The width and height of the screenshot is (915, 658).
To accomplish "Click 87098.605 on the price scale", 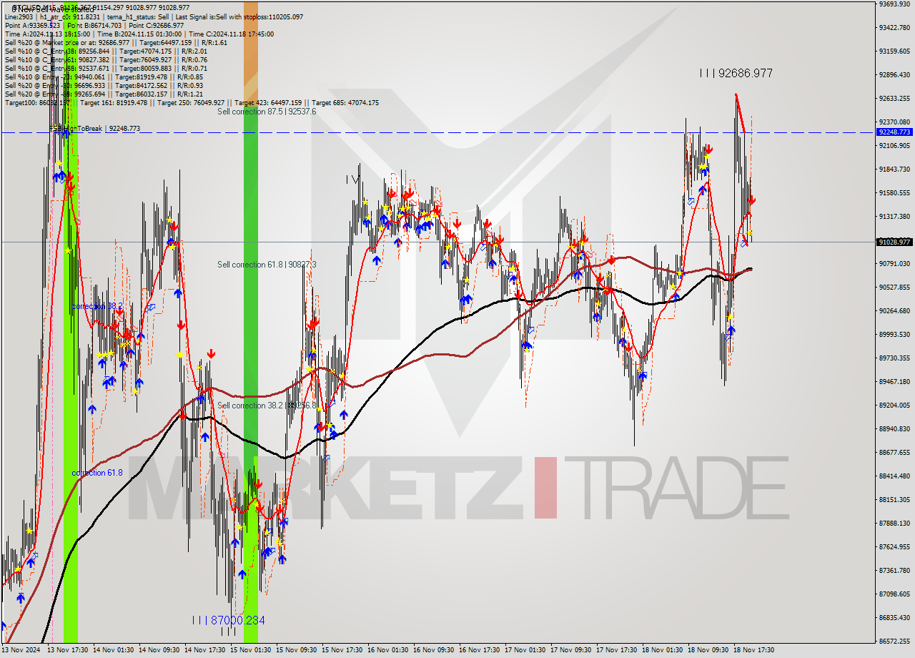I will click(894, 594).
